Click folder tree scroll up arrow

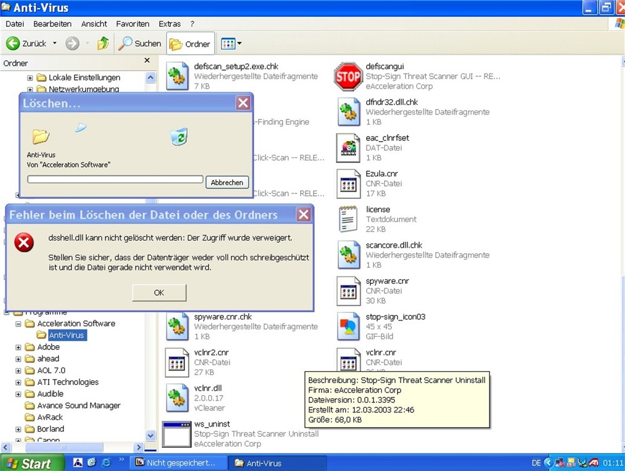tap(150, 77)
